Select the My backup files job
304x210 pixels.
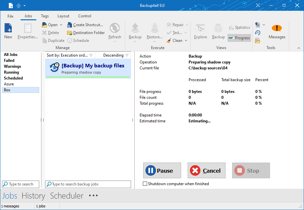click(88, 68)
